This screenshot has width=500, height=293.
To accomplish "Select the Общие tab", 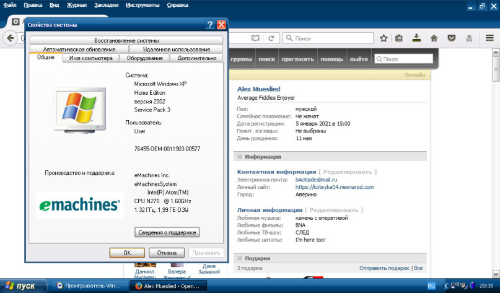I will 46,58.
